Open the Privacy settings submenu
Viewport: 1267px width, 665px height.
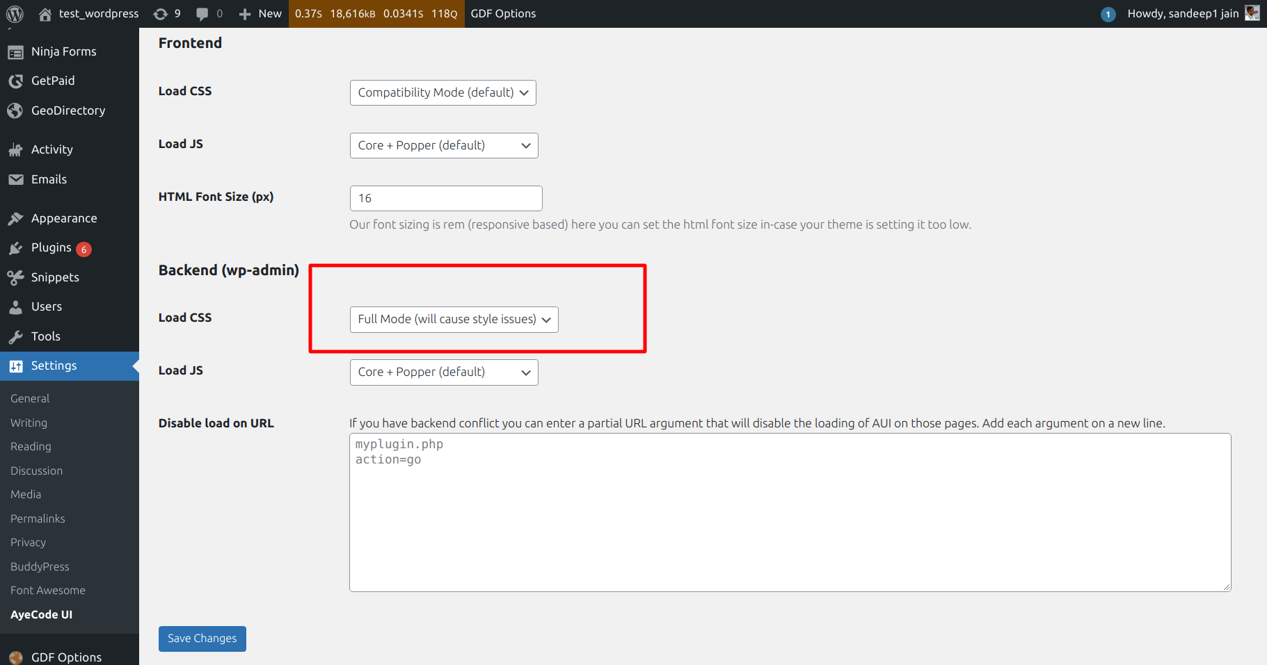(28, 542)
